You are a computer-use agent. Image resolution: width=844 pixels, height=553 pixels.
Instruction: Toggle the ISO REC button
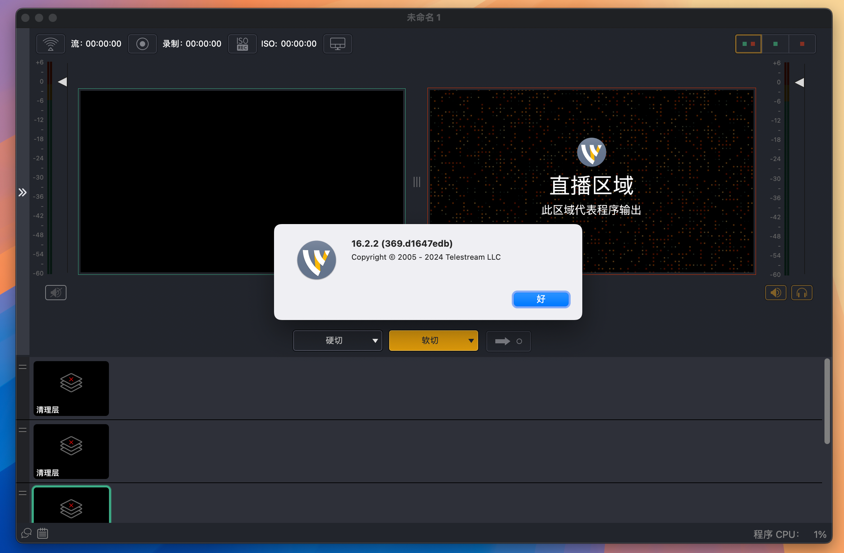242,44
